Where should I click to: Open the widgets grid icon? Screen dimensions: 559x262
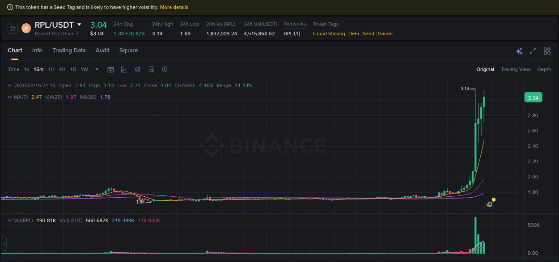point(547,51)
